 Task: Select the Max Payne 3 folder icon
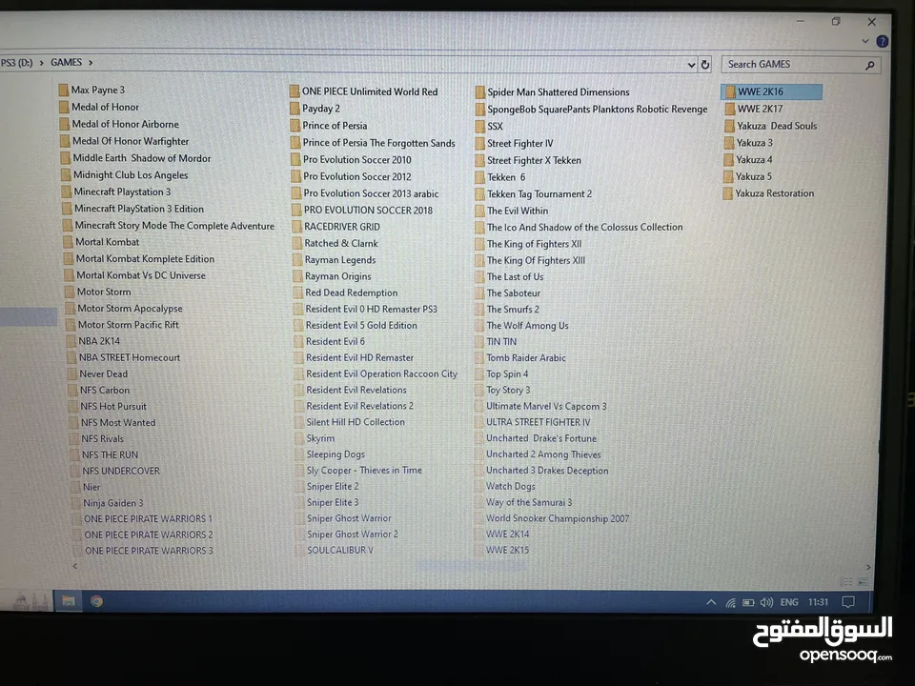pyautogui.click(x=63, y=90)
